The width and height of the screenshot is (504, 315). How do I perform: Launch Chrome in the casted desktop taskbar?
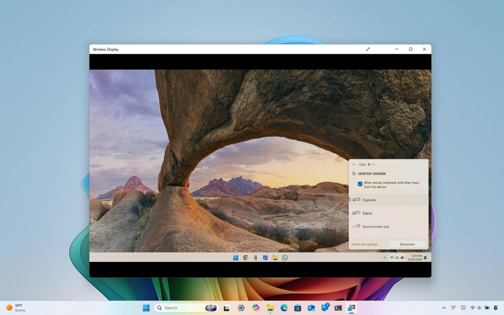tap(245, 257)
